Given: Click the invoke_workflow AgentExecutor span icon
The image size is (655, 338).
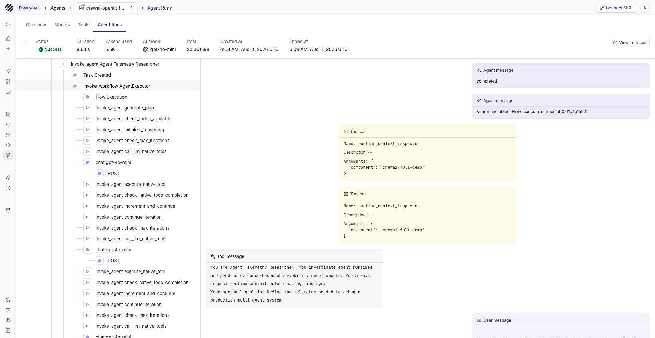Looking at the screenshot, I should coord(75,86).
